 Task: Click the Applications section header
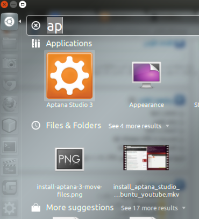click(x=69, y=43)
